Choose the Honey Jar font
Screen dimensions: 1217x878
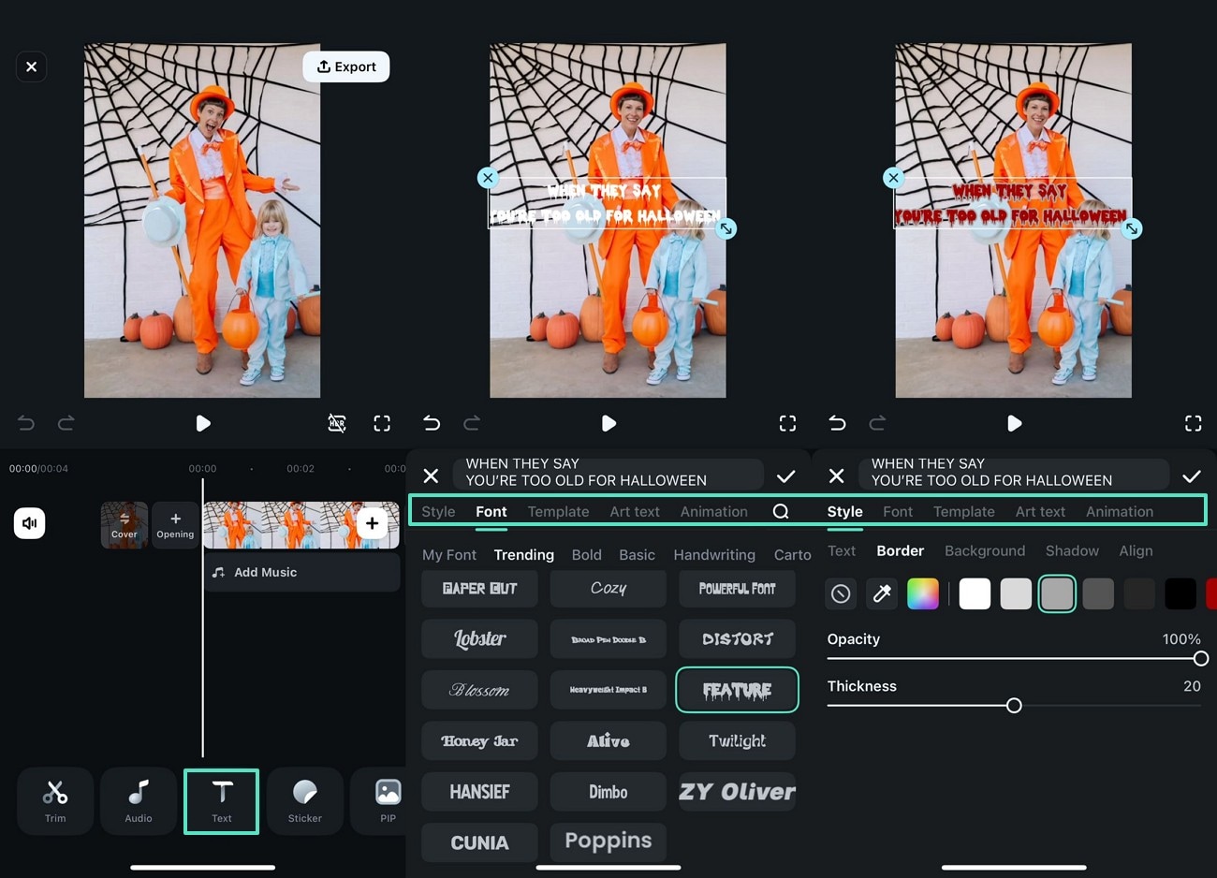pos(479,740)
